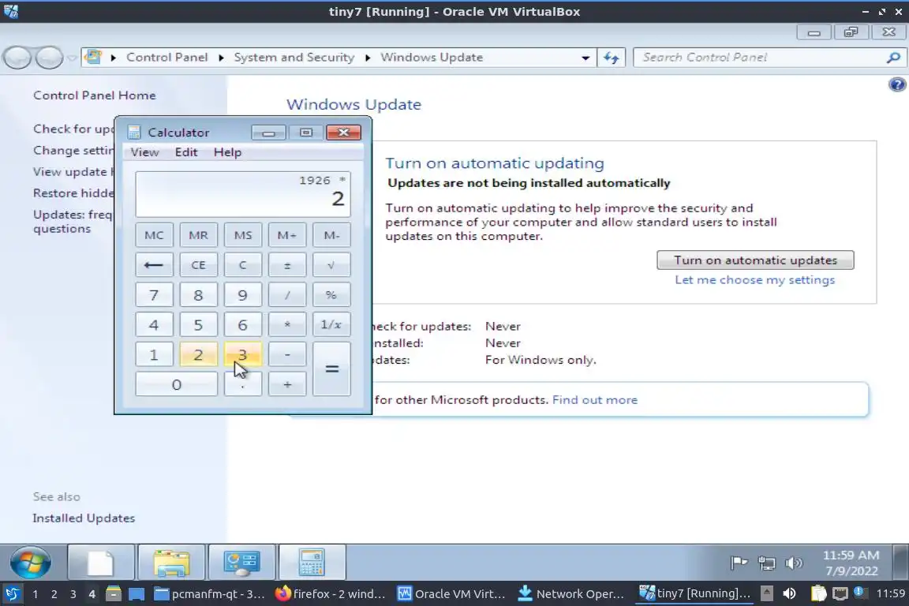
Task: Switch to pcmanfm-qt host taskbar entry
Action: [x=210, y=594]
